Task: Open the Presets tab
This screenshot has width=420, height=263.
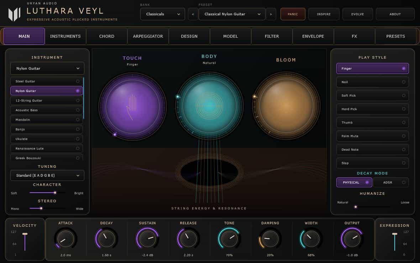Action: tap(395, 36)
